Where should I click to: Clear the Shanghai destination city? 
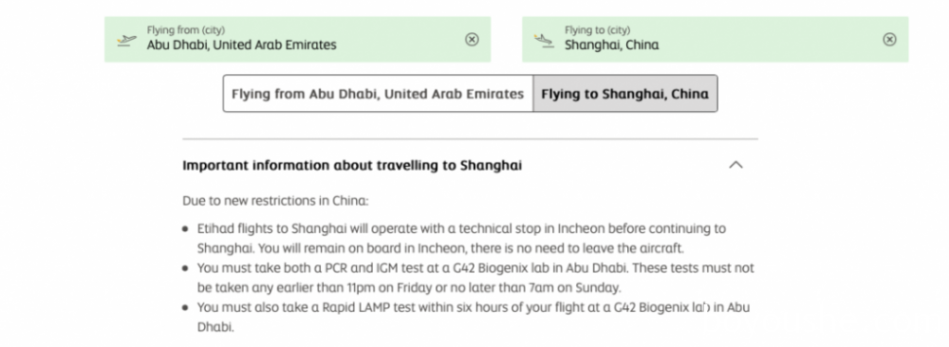[889, 39]
